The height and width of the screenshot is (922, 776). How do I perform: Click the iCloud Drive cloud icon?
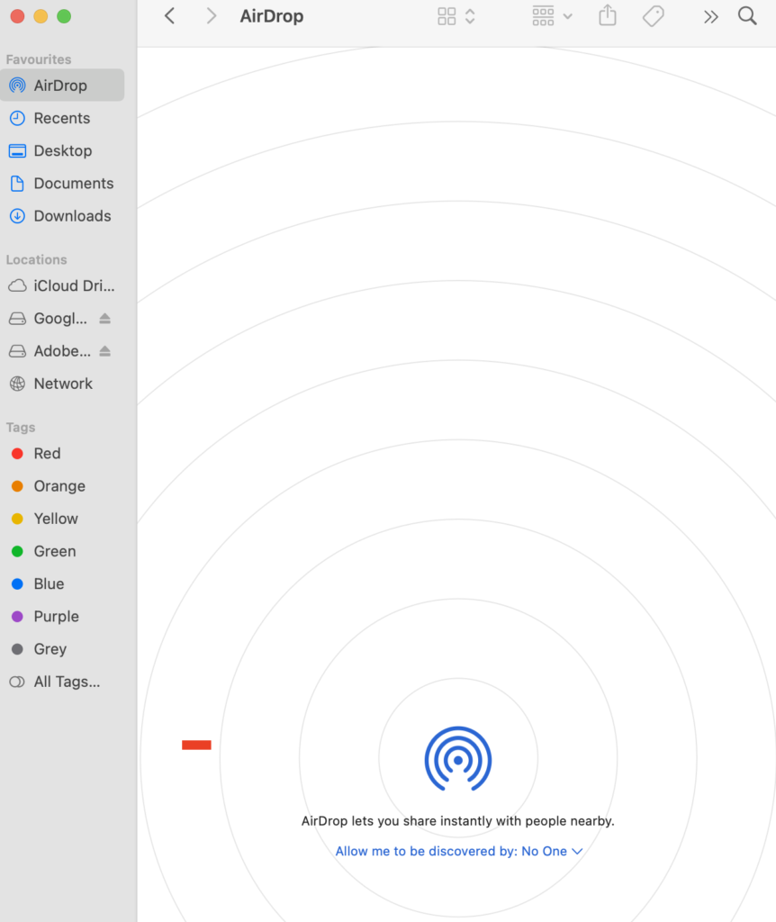pyautogui.click(x=16, y=285)
